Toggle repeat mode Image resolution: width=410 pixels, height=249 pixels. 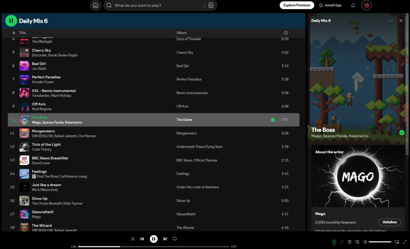click(175, 239)
